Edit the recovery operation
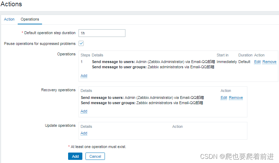This screenshot has height=163, width=279. tap(224, 98)
